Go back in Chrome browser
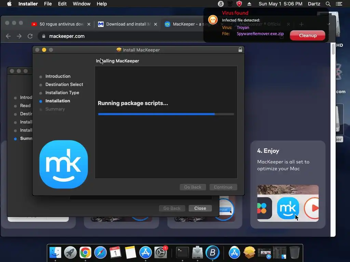The width and height of the screenshot is (350, 262). point(8,36)
